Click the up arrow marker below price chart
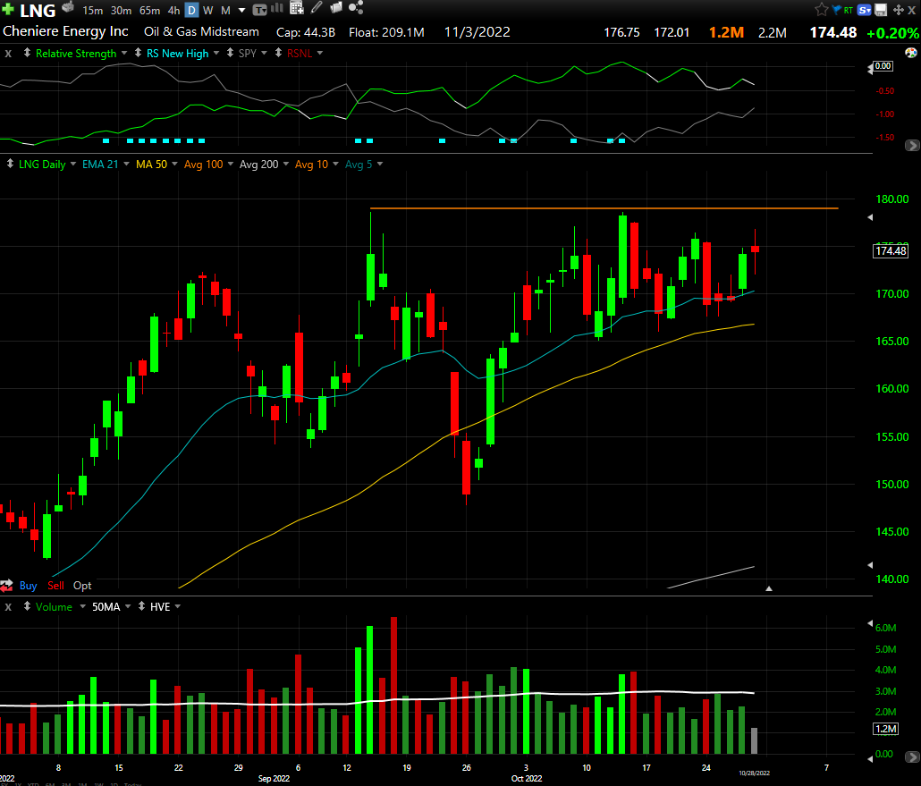Image resolution: width=921 pixels, height=786 pixels. [769, 588]
